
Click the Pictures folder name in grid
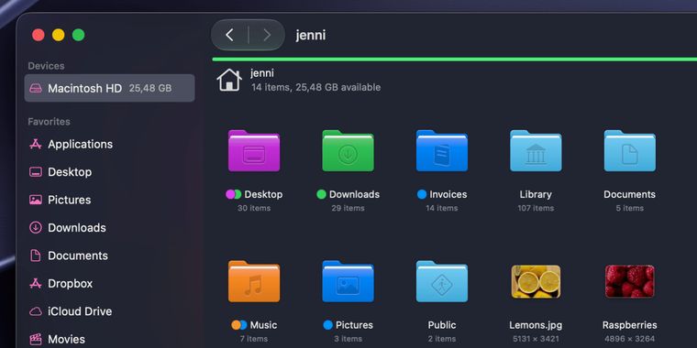(354, 325)
